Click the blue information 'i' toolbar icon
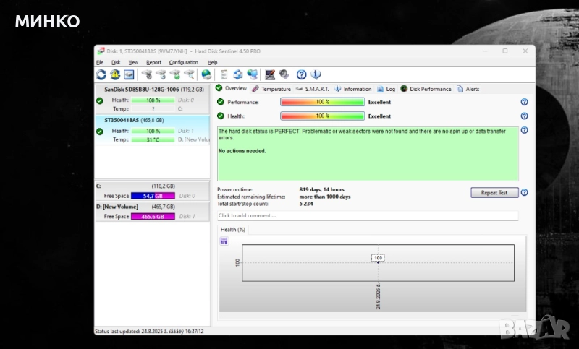The height and width of the screenshot is (349, 579). 316,74
